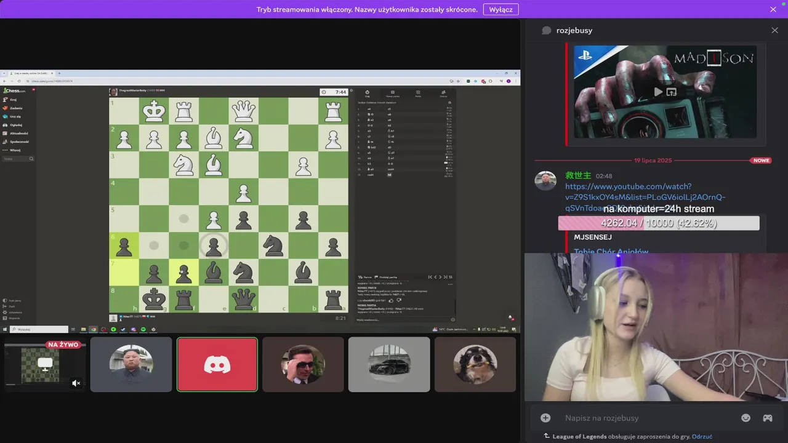The width and height of the screenshot is (788, 443).
Task: Flip the chess board
Action: 451,277
